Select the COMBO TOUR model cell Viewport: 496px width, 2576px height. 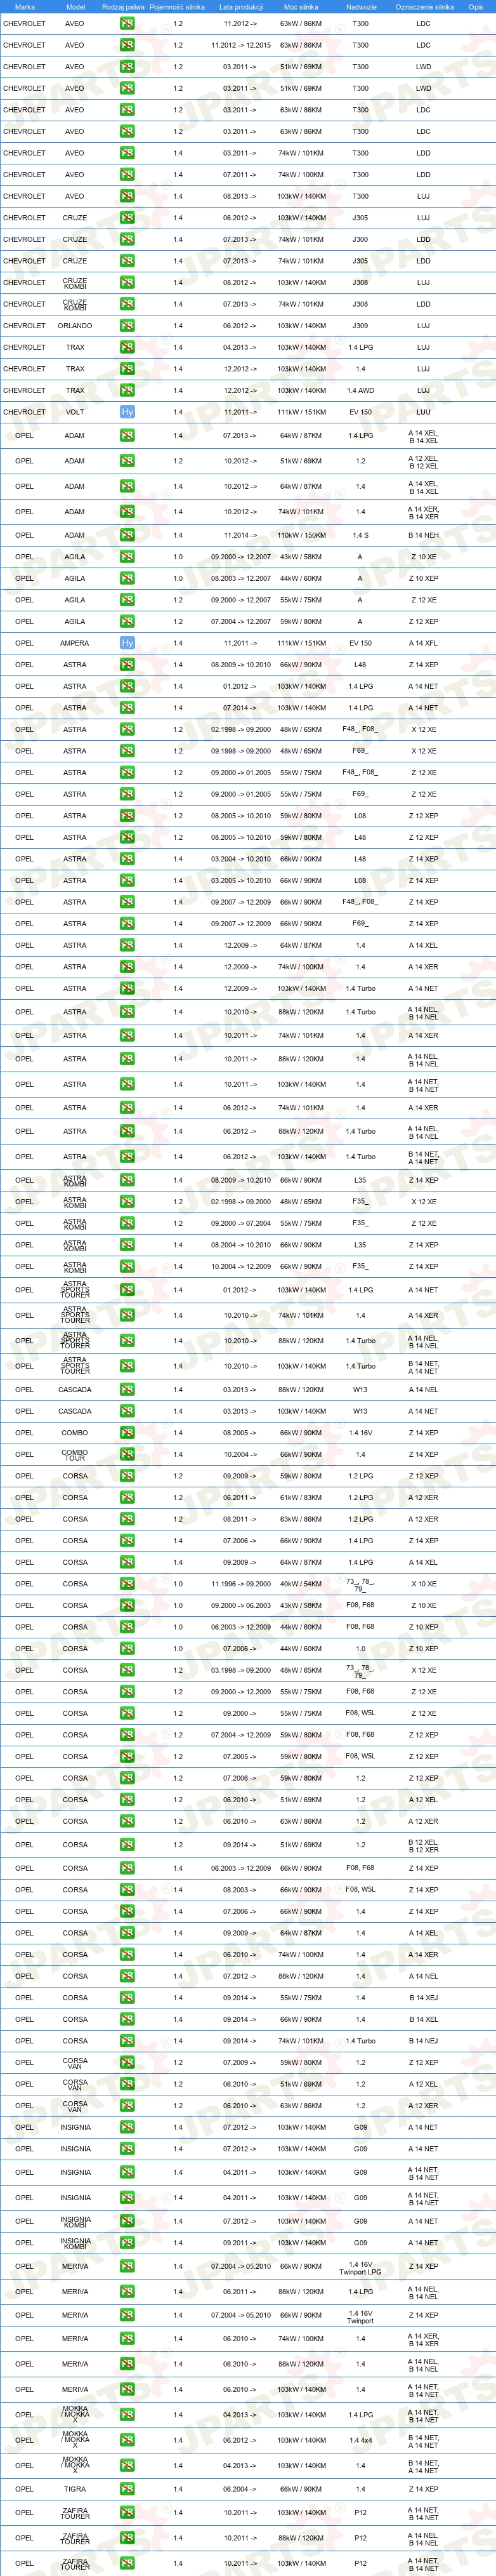(x=75, y=1454)
